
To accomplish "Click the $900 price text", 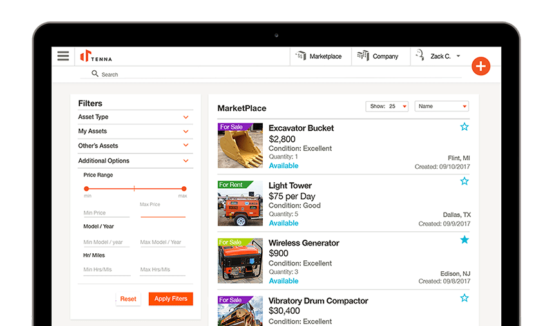I will (278, 253).
